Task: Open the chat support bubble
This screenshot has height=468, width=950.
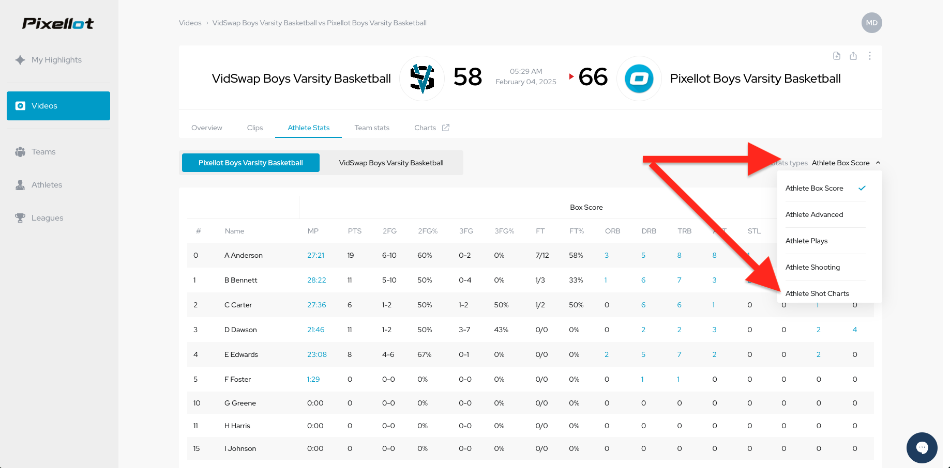Action: [x=922, y=447]
